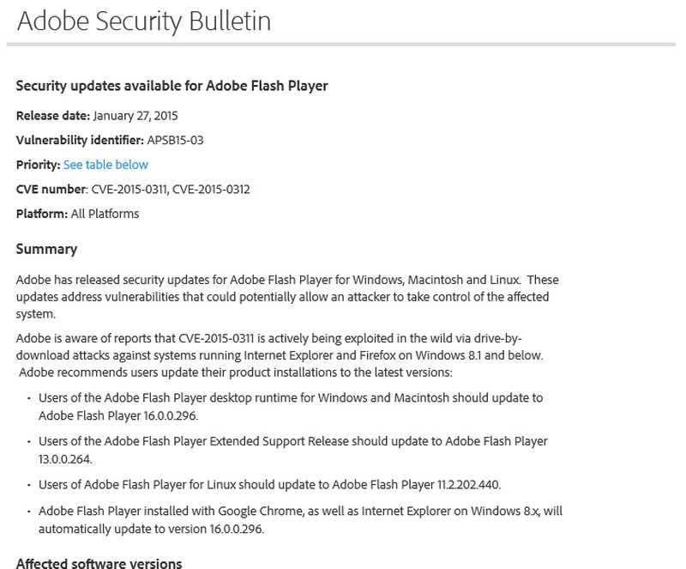Click the "January 27, 2015" date text
Screen dimensions: 686x569
click(135, 116)
